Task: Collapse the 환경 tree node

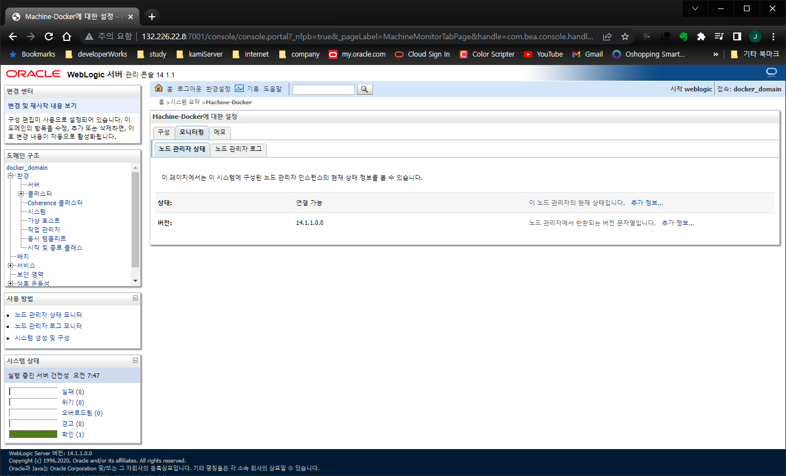Action: click(11, 176)
